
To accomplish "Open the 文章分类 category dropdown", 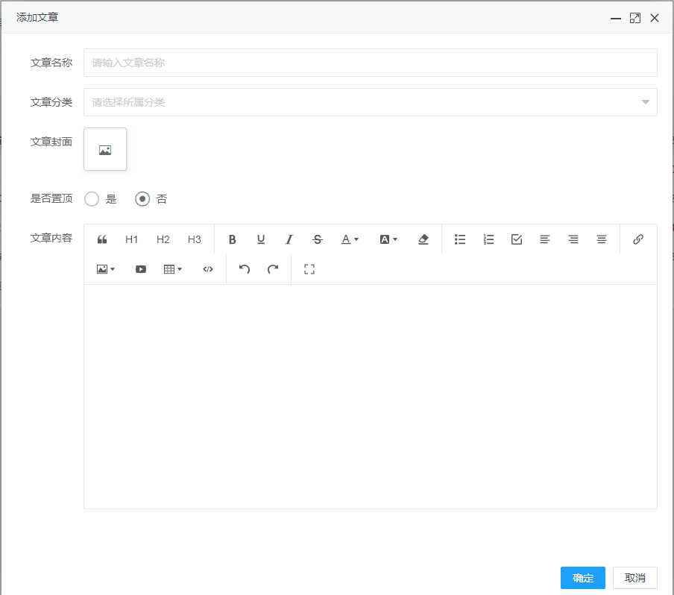I will pyautogui.click(x=370, y=102).
